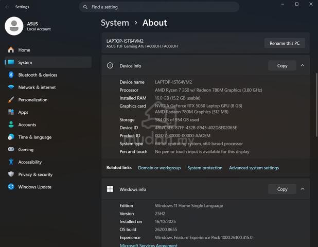Click the Apps icon in the sidebar
This screenshot has height=247, width=318.
pos(11,112)
